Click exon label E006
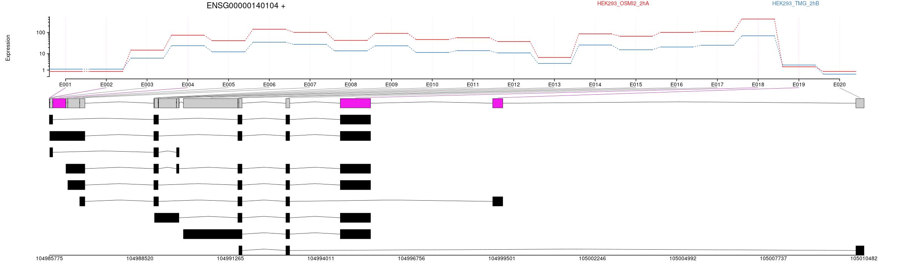Viewport: 905px width, 264px height. 269,85
